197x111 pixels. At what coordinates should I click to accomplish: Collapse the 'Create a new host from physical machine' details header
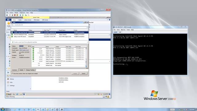[87, 42]
